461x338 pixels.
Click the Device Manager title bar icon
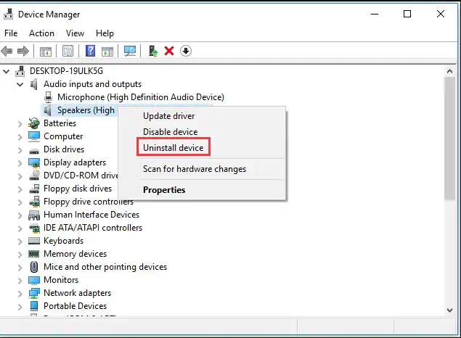9,14
